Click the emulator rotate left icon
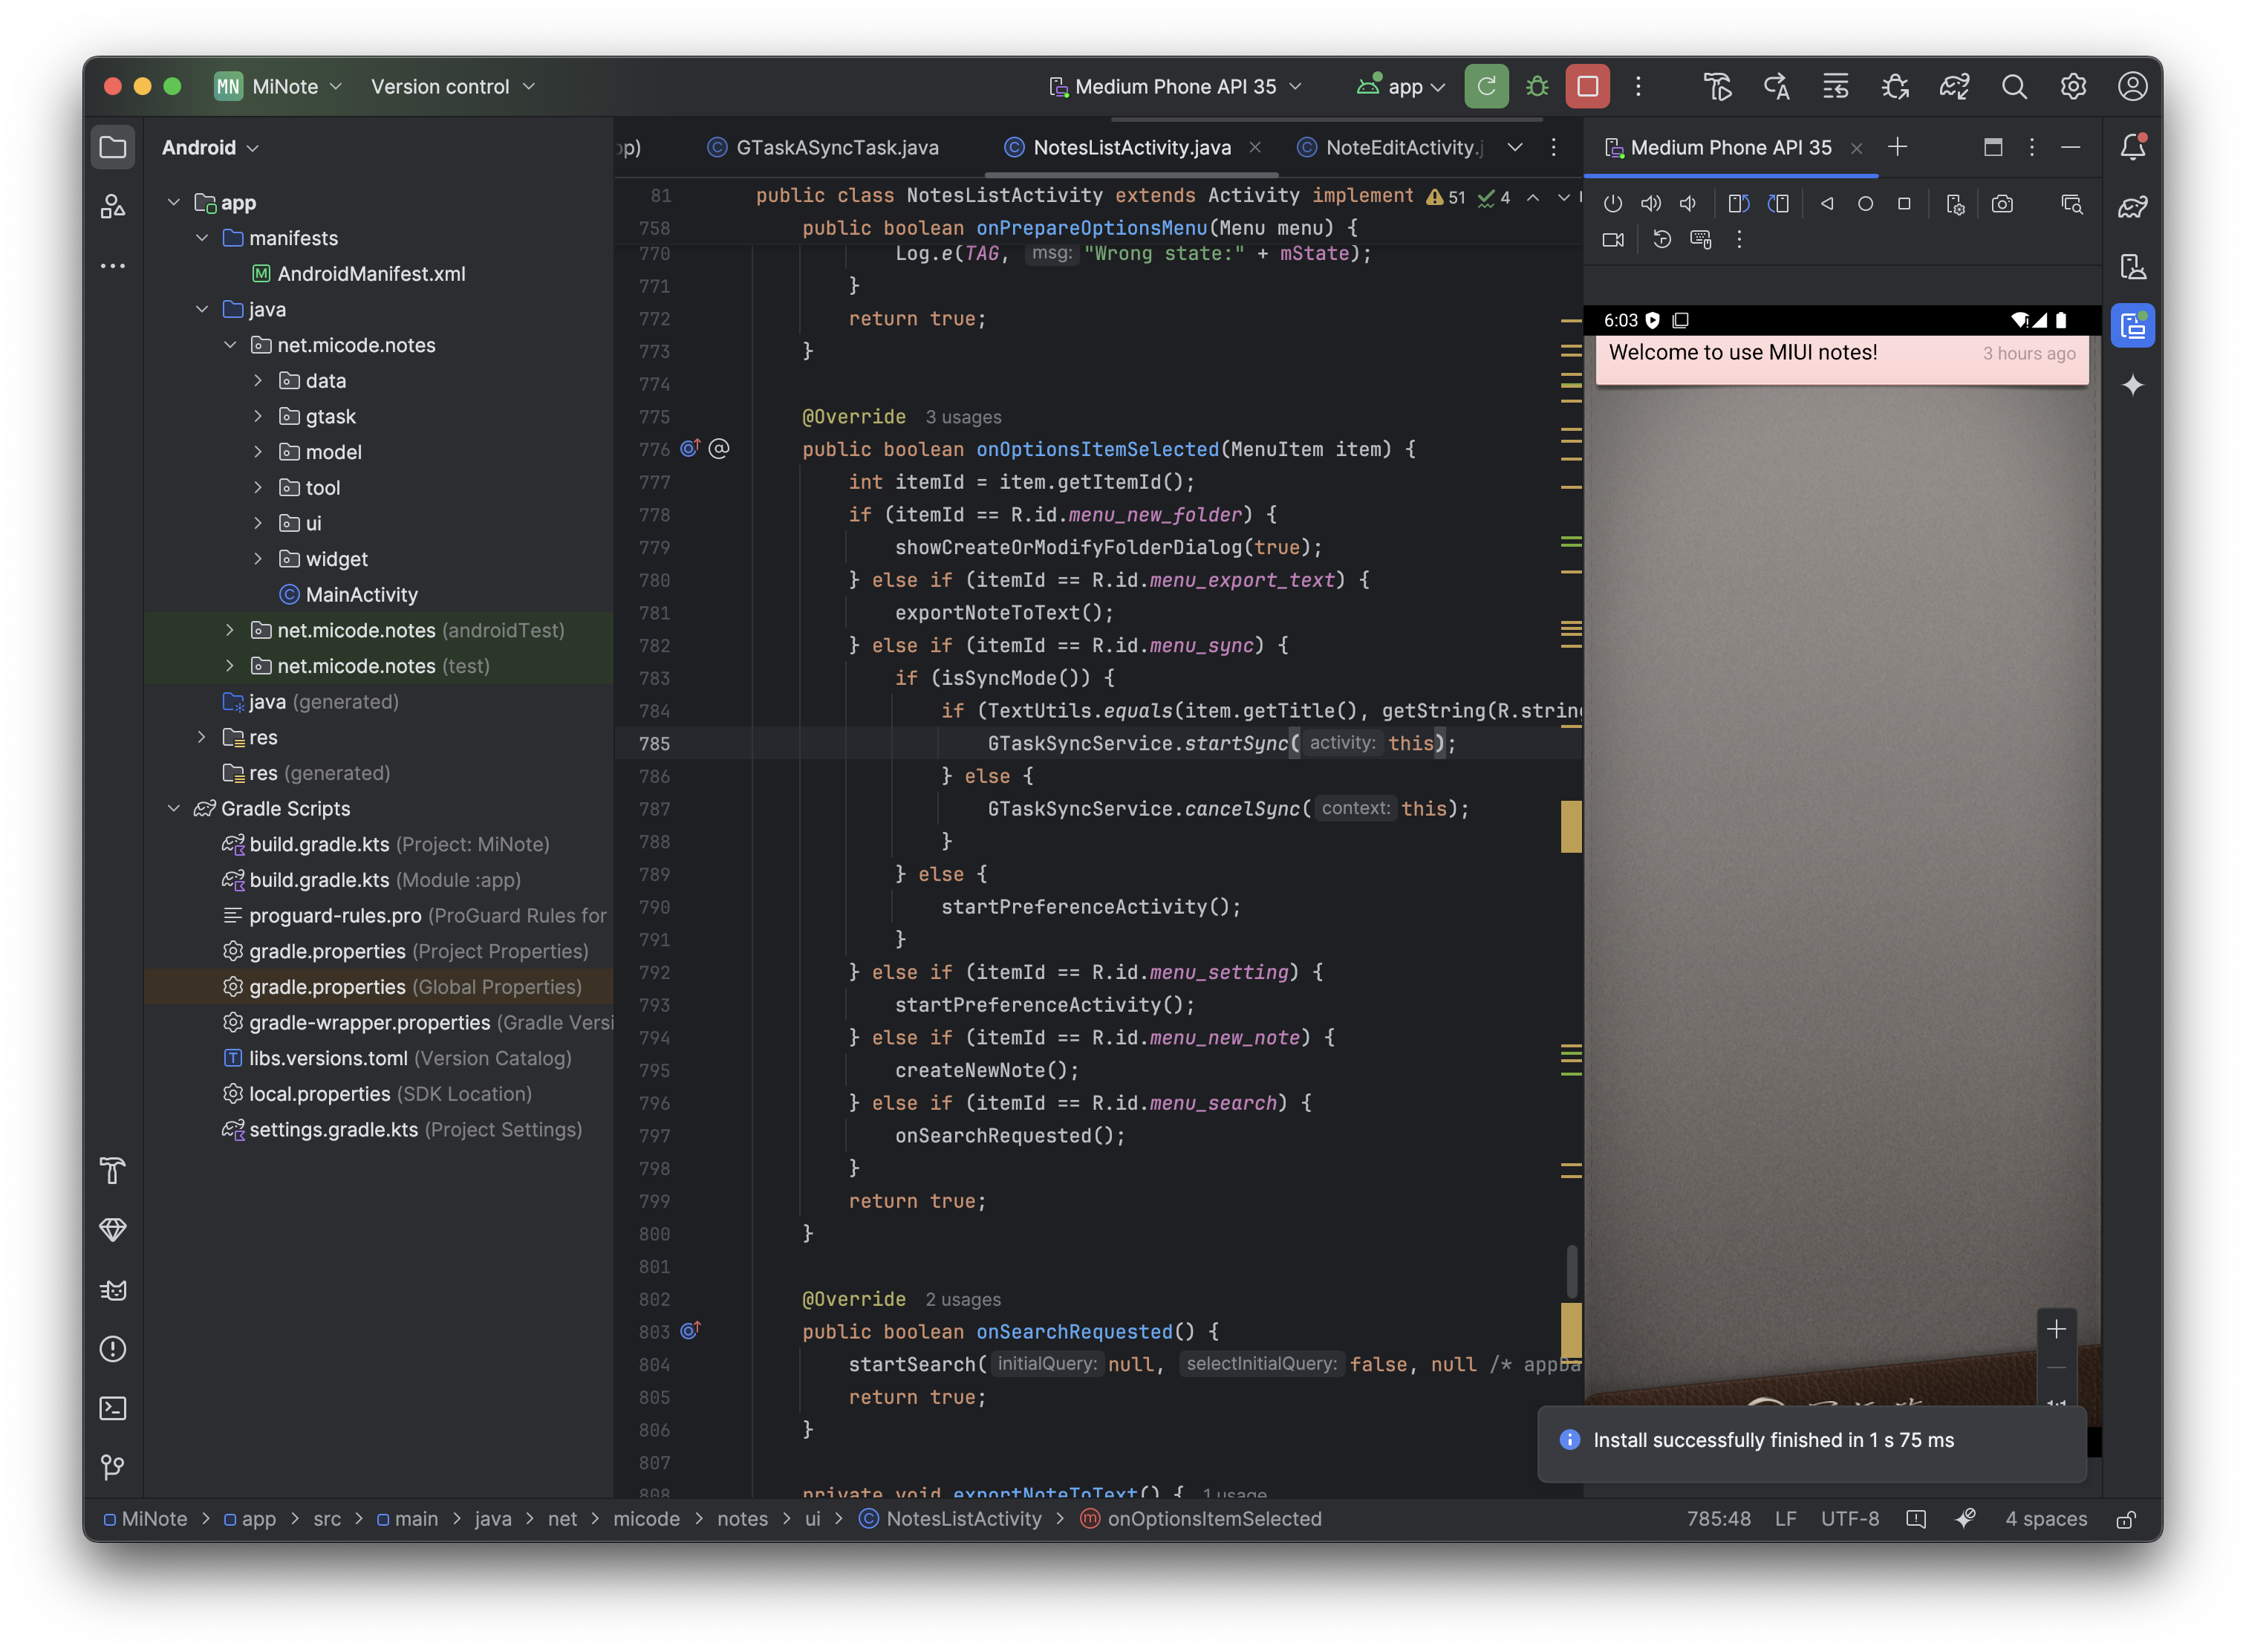2246x1652 pixels. (1738, 204)
